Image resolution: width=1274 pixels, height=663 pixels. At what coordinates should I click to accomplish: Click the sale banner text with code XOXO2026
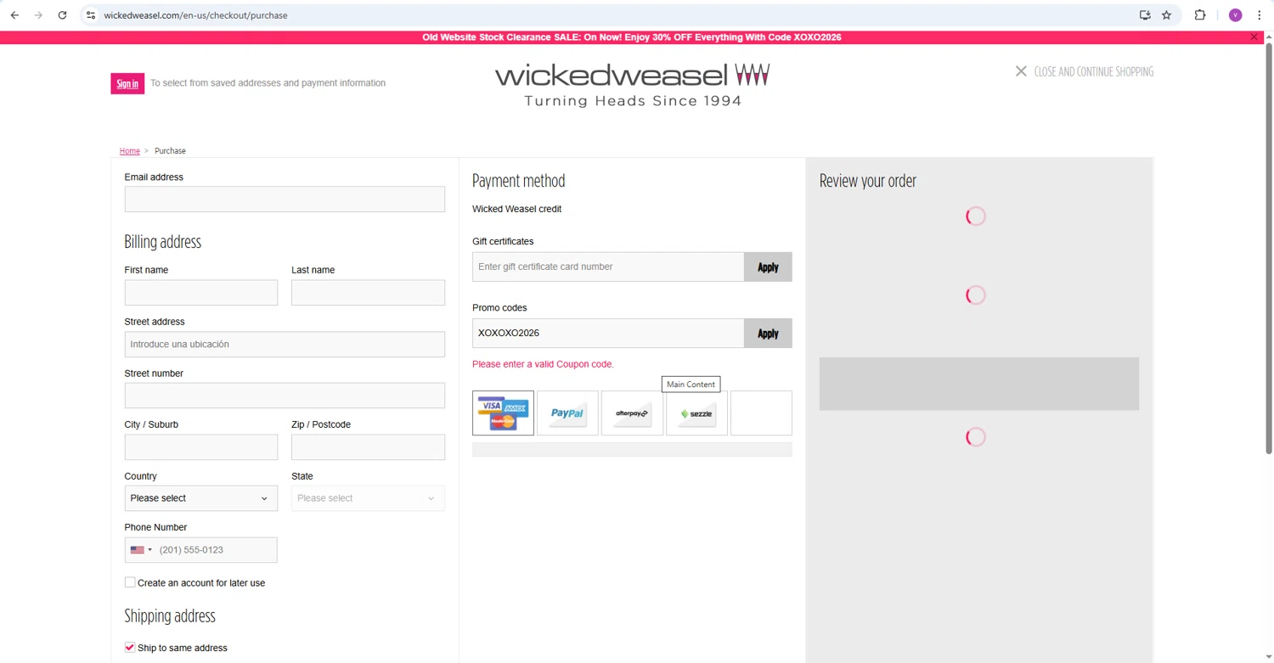coord(632,37)
